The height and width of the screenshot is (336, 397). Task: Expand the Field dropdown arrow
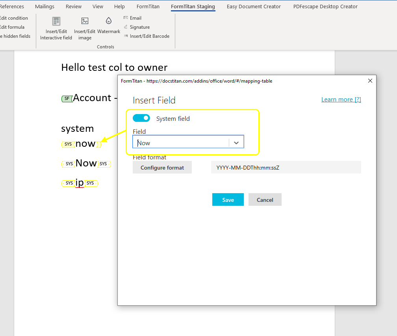pos(236,143)
